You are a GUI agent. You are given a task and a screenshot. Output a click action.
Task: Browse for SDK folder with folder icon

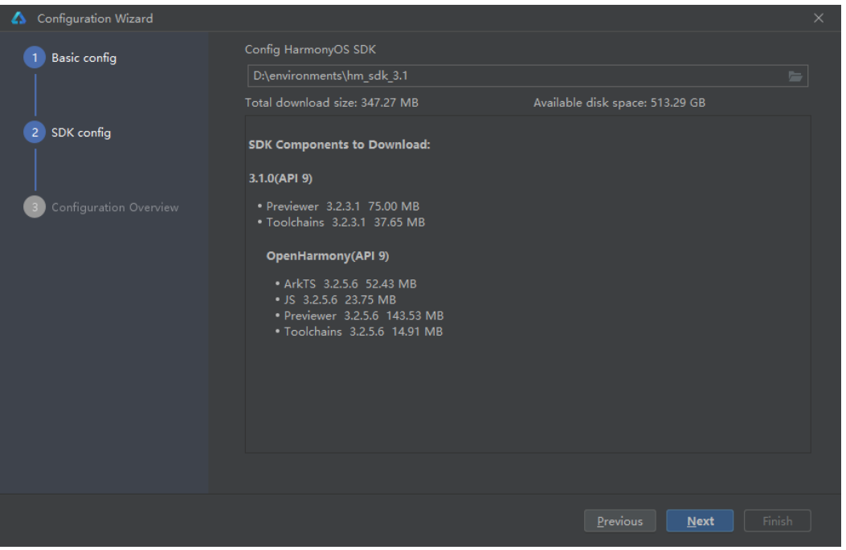click(795, 76)
